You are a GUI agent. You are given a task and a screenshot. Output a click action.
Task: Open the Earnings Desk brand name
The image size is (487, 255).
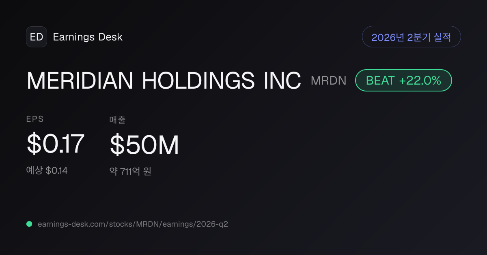(88, 37)
